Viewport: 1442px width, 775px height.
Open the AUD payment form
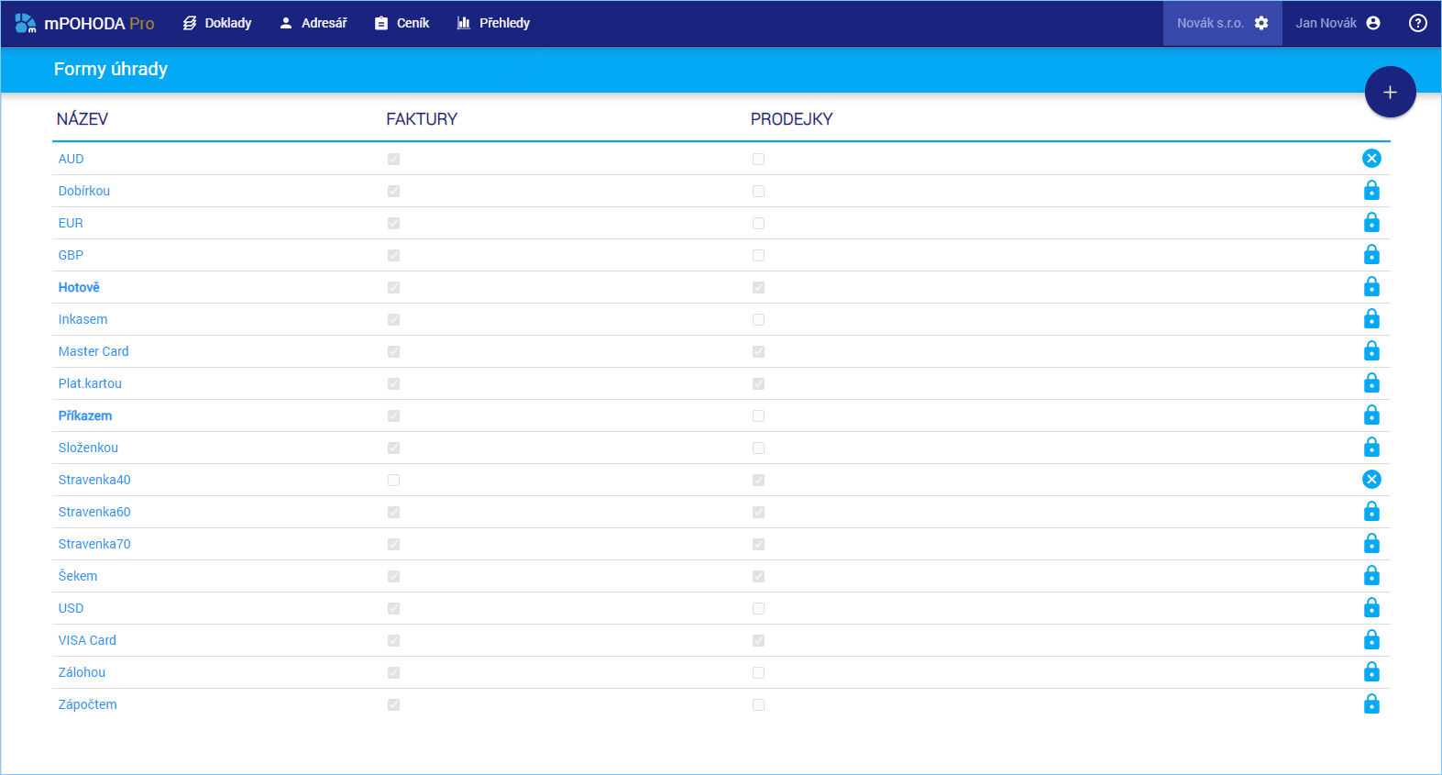tap(72, 159)
